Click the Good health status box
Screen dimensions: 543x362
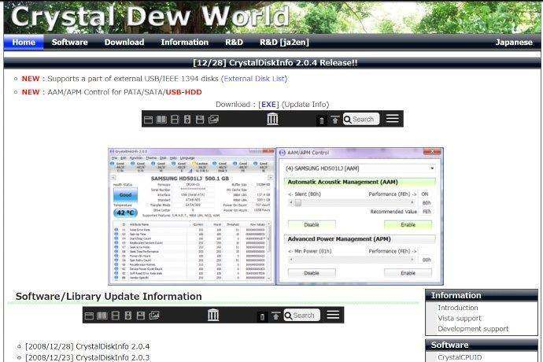pyautogui.click(x=125, y=195)
